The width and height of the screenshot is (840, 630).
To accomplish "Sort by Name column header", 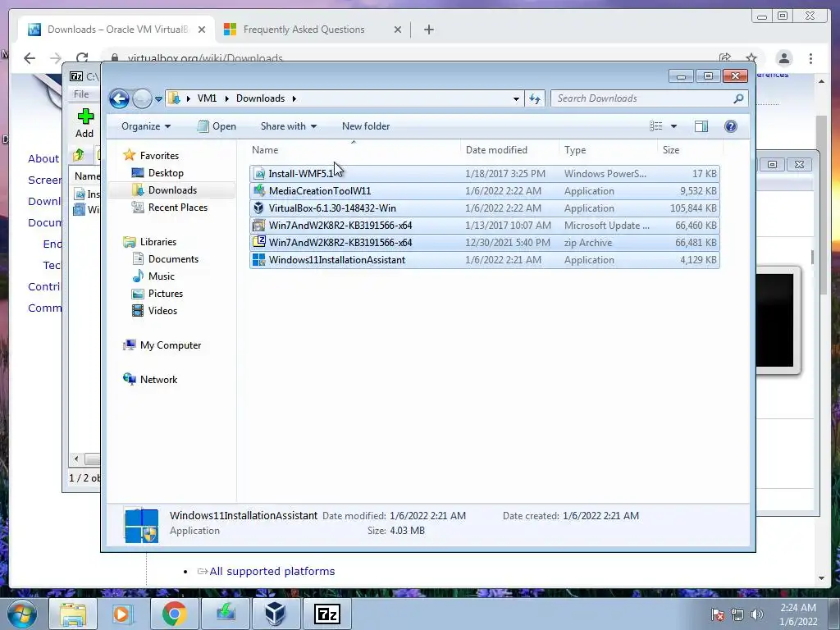I will (354, 150).
